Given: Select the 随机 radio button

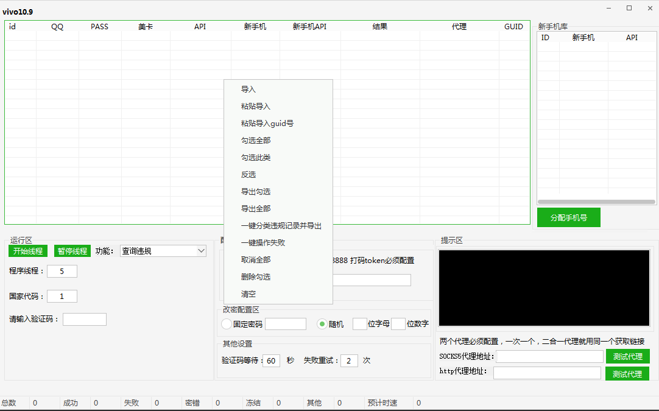Looking at the screenshot, I should coord(322,324).
